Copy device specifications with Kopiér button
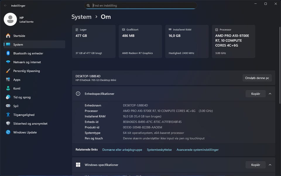The height and width of the screenshot is (176, 281). pyautogui.click(x=255, y=94)
